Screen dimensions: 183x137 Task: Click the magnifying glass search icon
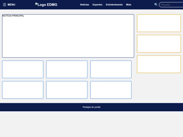point(156,5)
